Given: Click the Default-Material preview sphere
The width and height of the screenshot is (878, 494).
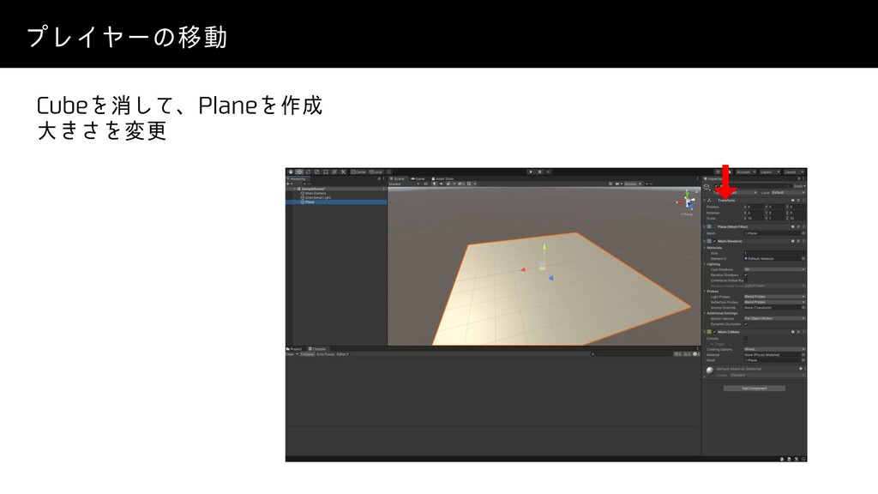Looking at the screenshot, I should coord(709,370).
